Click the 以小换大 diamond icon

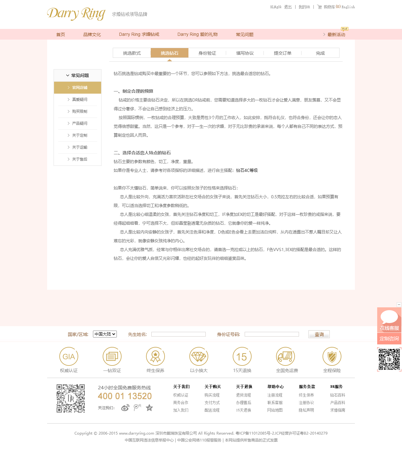(199, 356)
